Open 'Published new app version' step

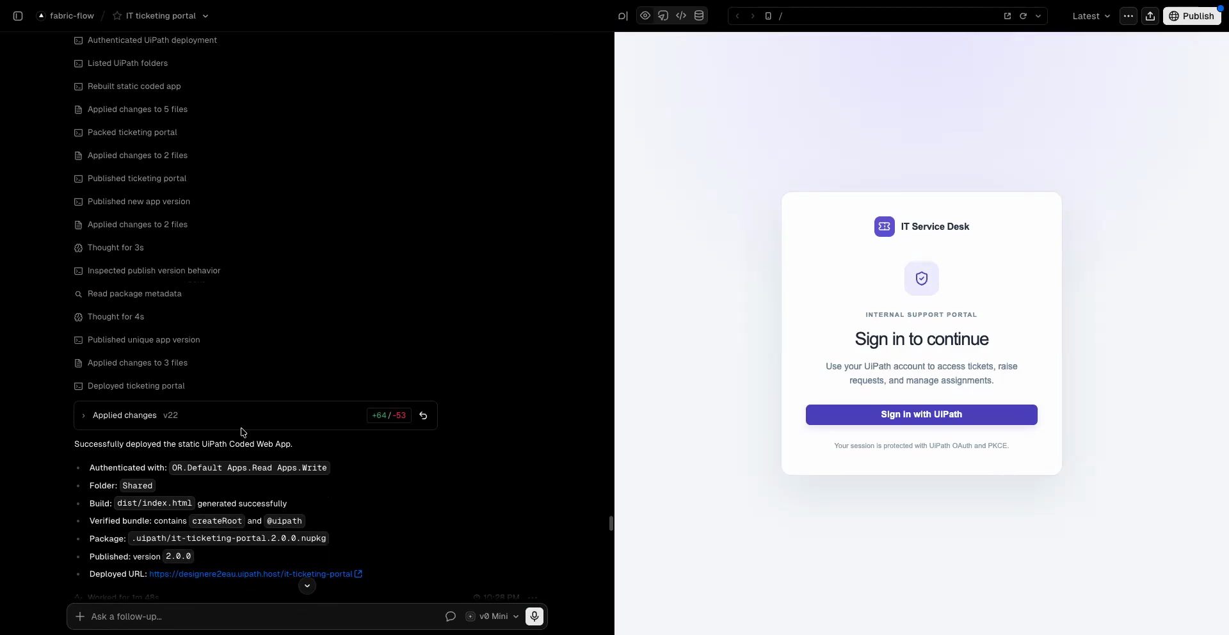click(x=132, y=202)
